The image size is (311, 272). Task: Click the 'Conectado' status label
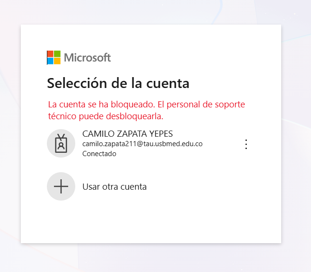click(x=99, y=154)
